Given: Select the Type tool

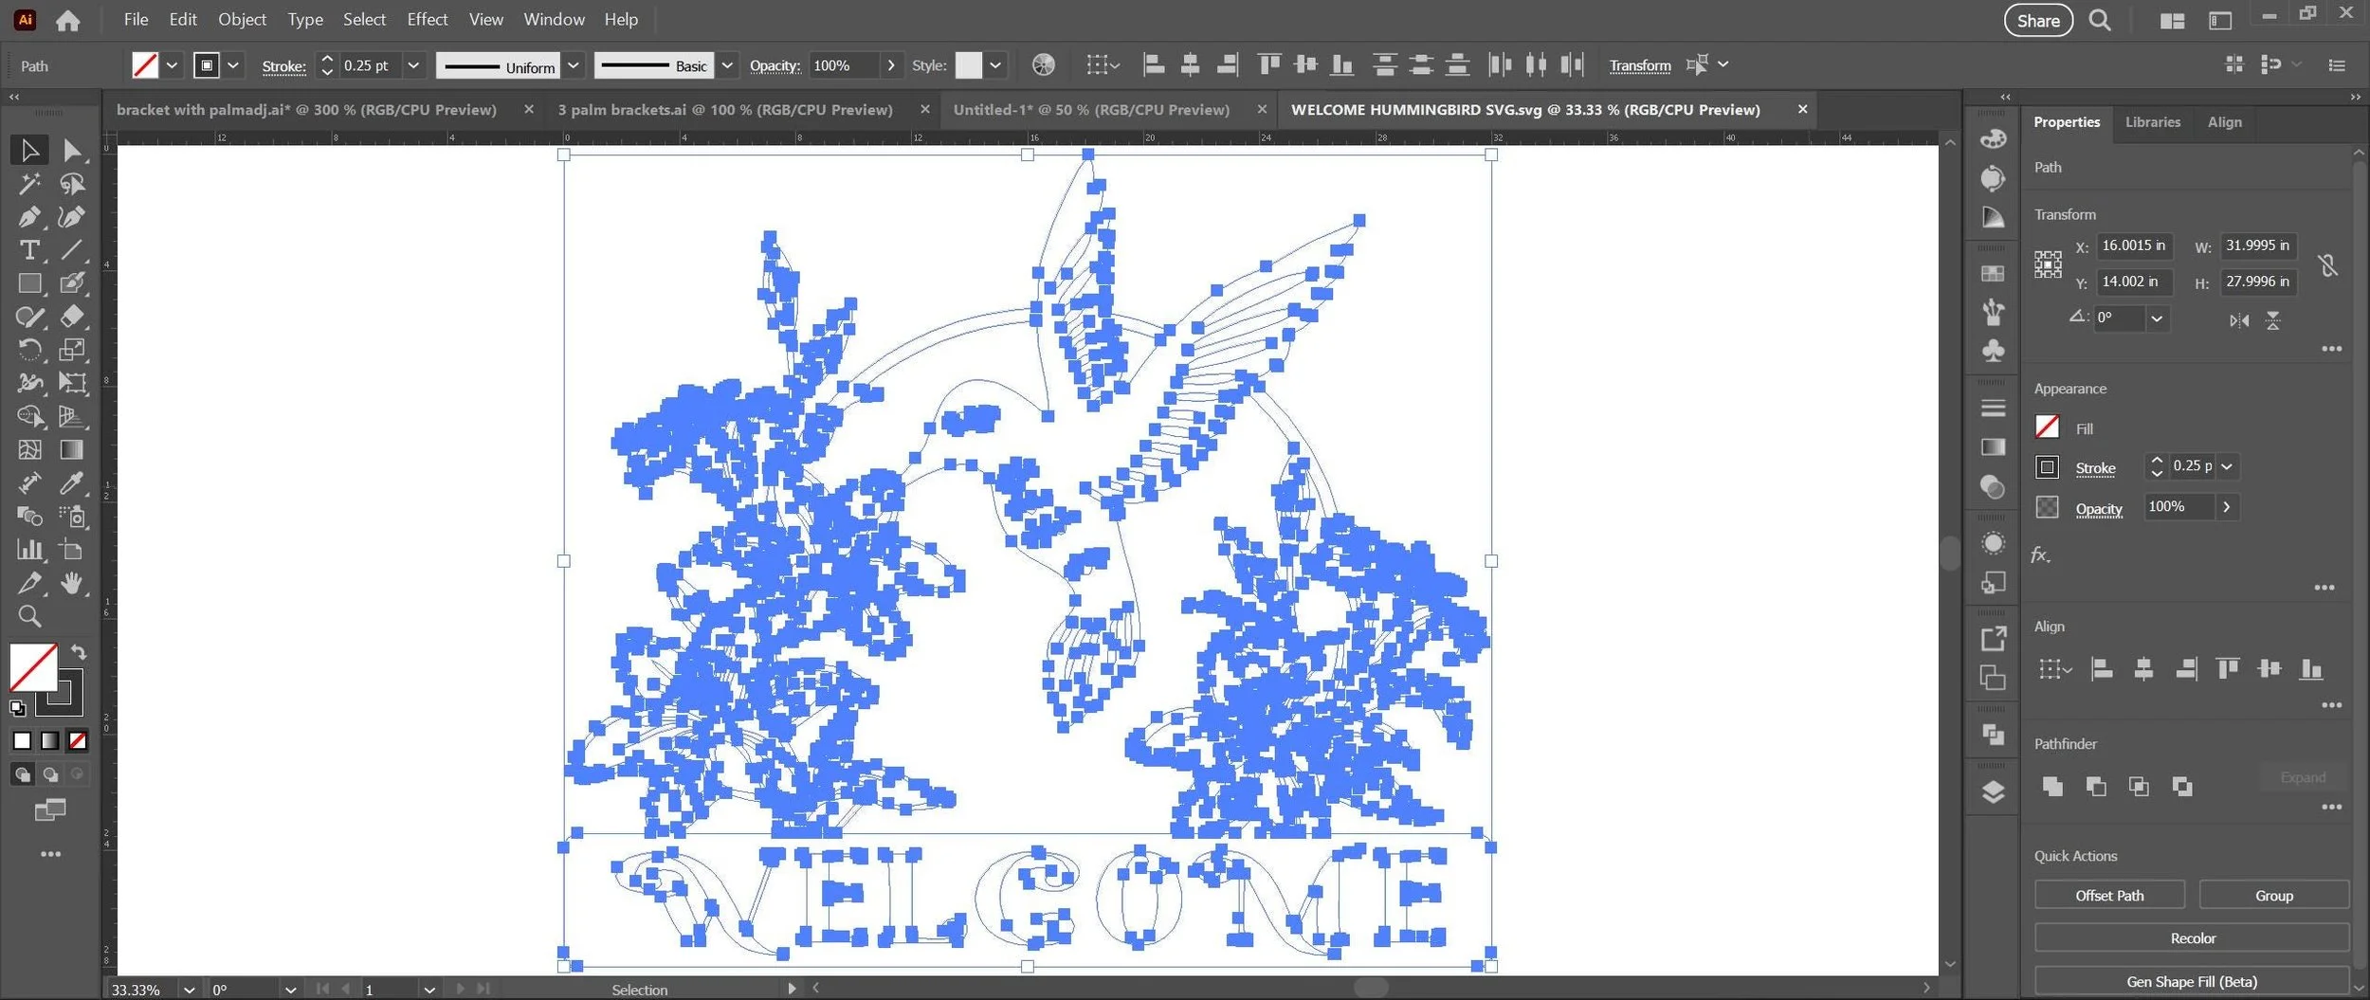Looking at the screenshot, I should (x=28, y=250).
